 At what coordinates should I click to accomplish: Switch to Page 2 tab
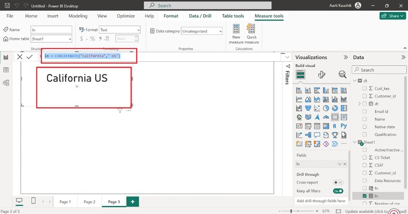tap(90, 202)
